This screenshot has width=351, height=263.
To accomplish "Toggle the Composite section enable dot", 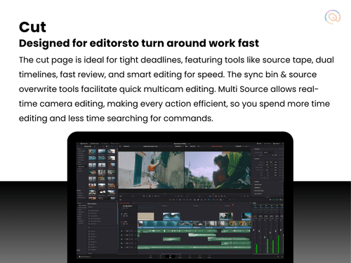I will [x=253, y=149].
